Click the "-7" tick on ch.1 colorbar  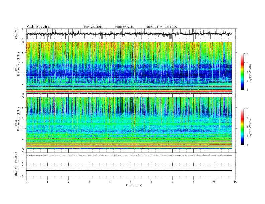pos(247,90)
